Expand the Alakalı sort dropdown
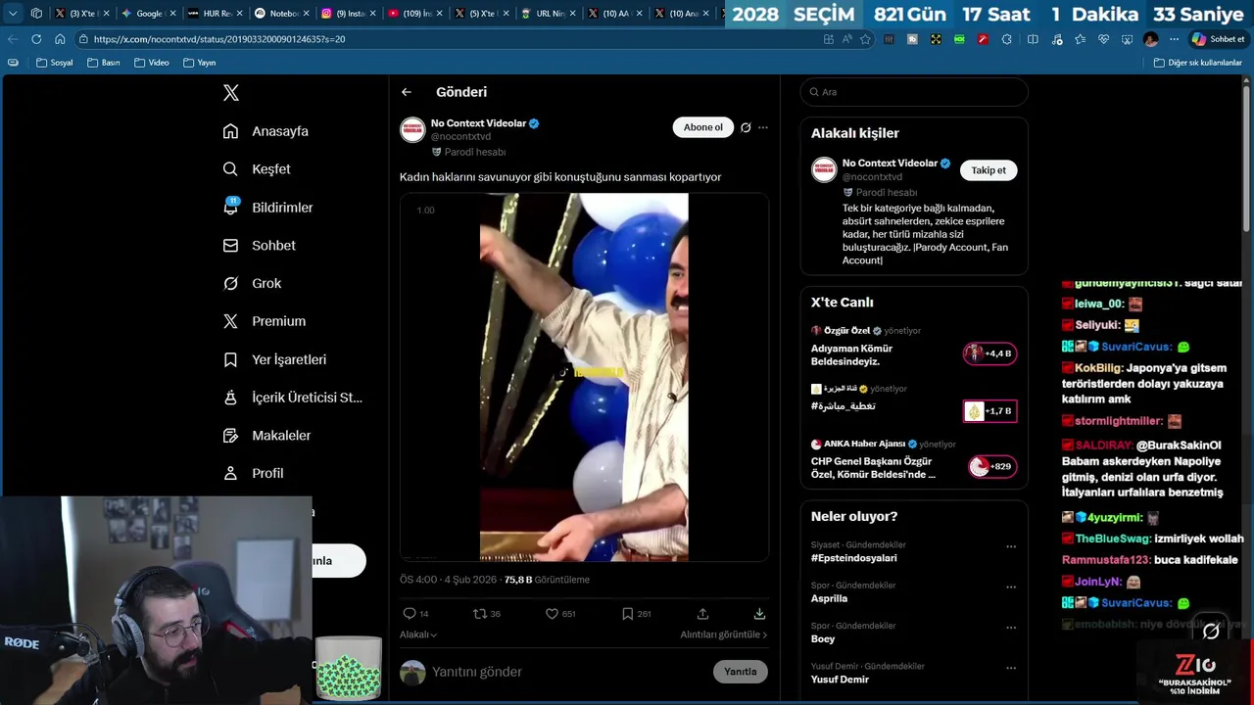The image size is (1254, 705). [418, 634]
